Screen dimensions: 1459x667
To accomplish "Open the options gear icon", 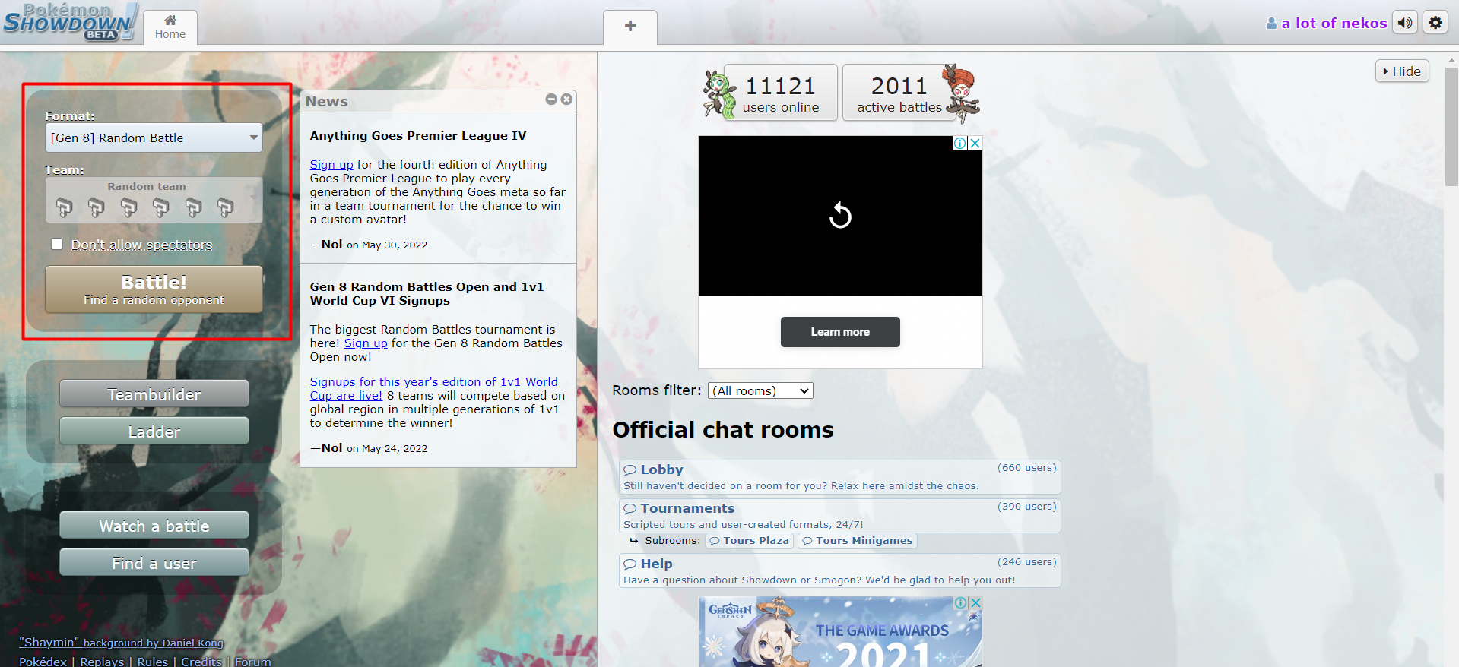I will pos(1435,23).
